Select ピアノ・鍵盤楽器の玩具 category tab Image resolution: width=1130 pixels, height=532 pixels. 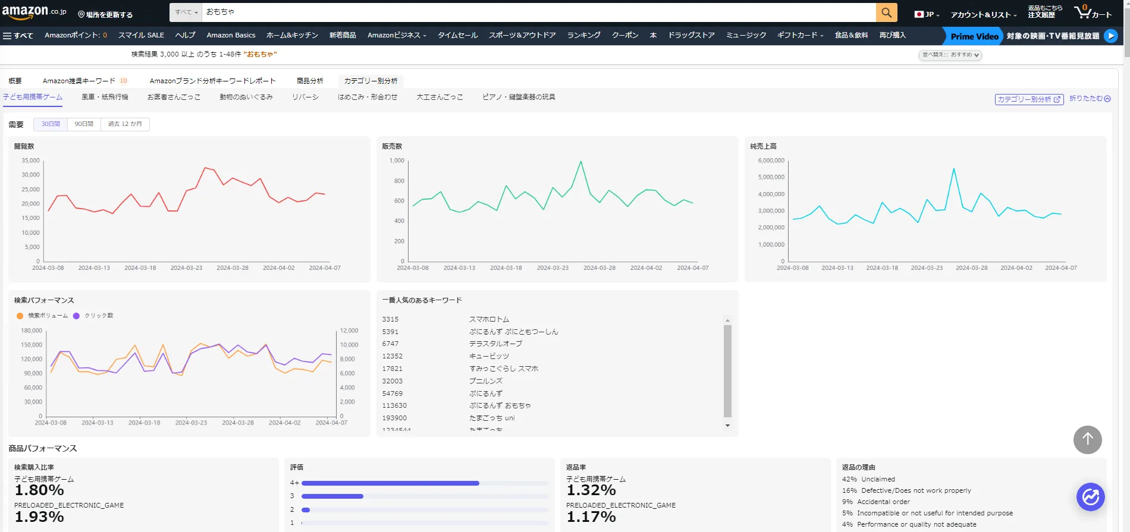click(519, 97)
